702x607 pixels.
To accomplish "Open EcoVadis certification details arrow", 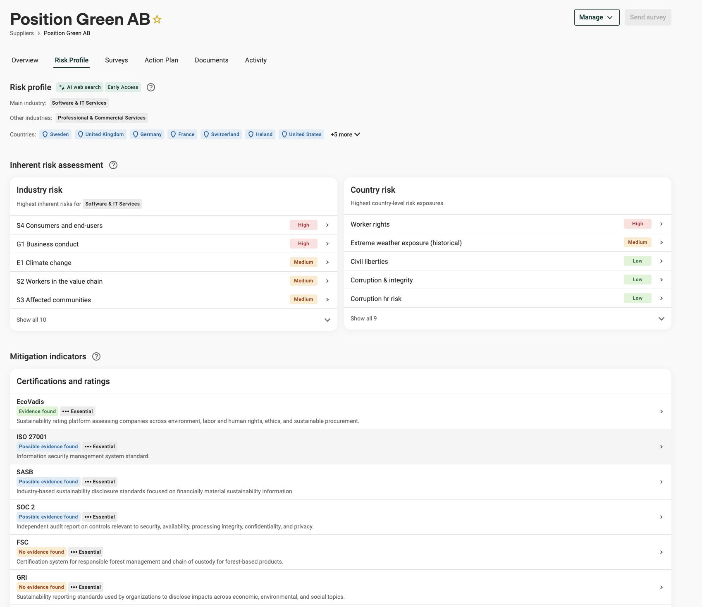I will [x=661, y=411].
